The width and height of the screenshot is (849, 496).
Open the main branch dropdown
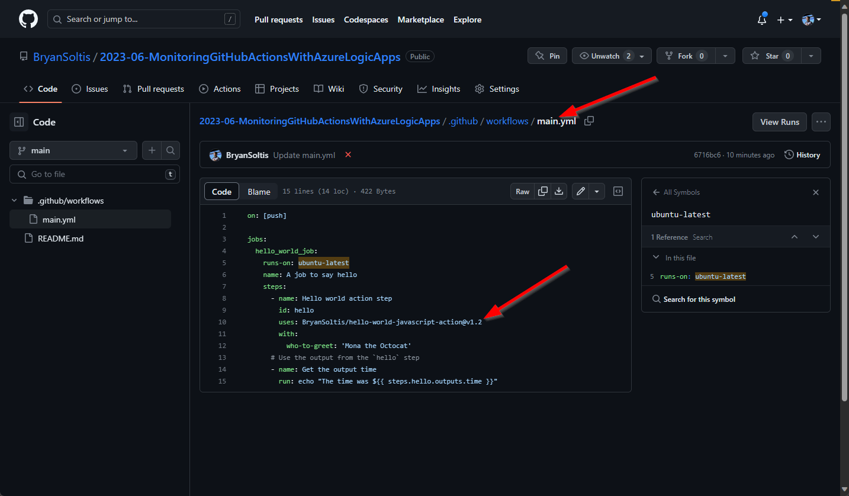coord(73,150)
